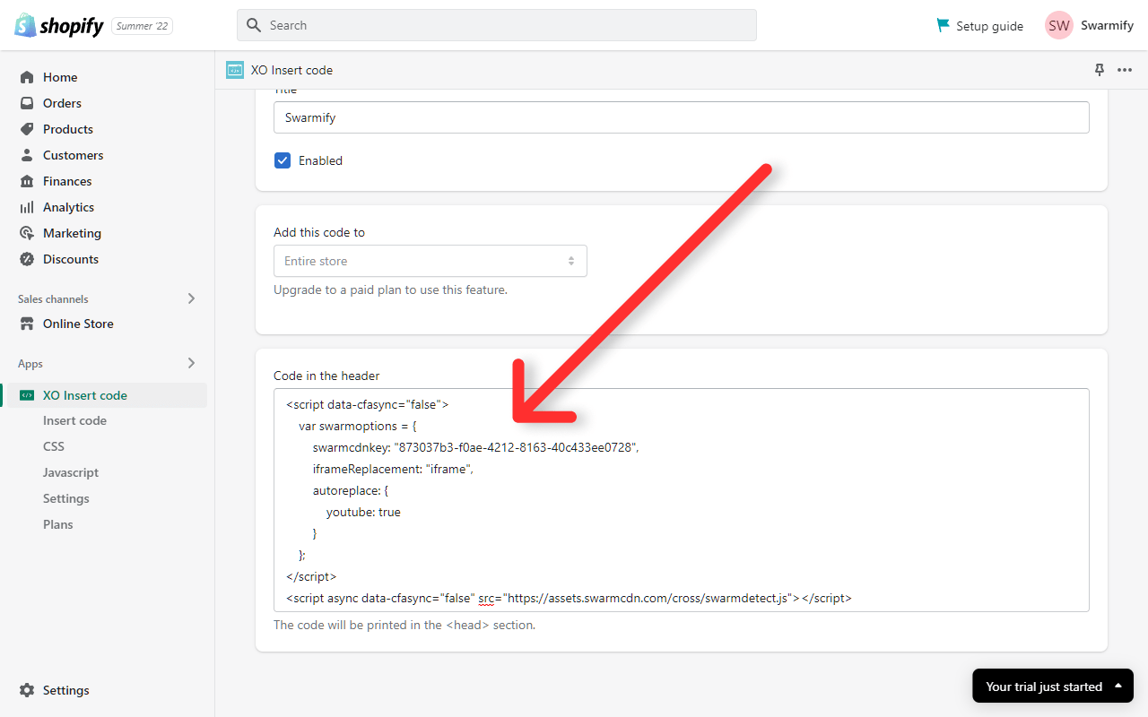The image size is (1148, 717).
Task: Click the Products tag icon
Action: point(27,129)
